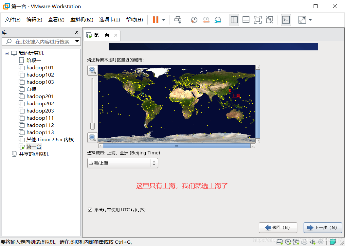Pause the virtual machine with suspend icon
The height and width of the screenshot is (246, 345).
pyautogui.click(x=155, y=20)
